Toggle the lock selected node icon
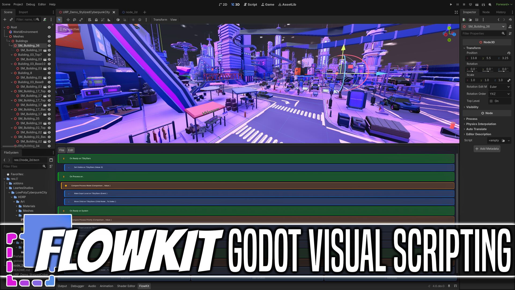Screen dimensions: 515x290 96,20
